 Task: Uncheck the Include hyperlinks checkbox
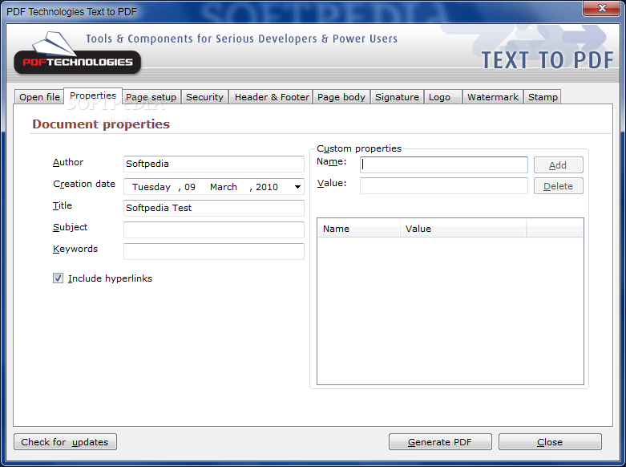pos(58,278)
